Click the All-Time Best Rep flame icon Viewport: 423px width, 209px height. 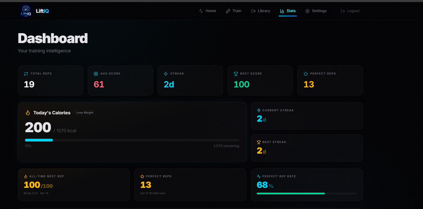(25, 177)
